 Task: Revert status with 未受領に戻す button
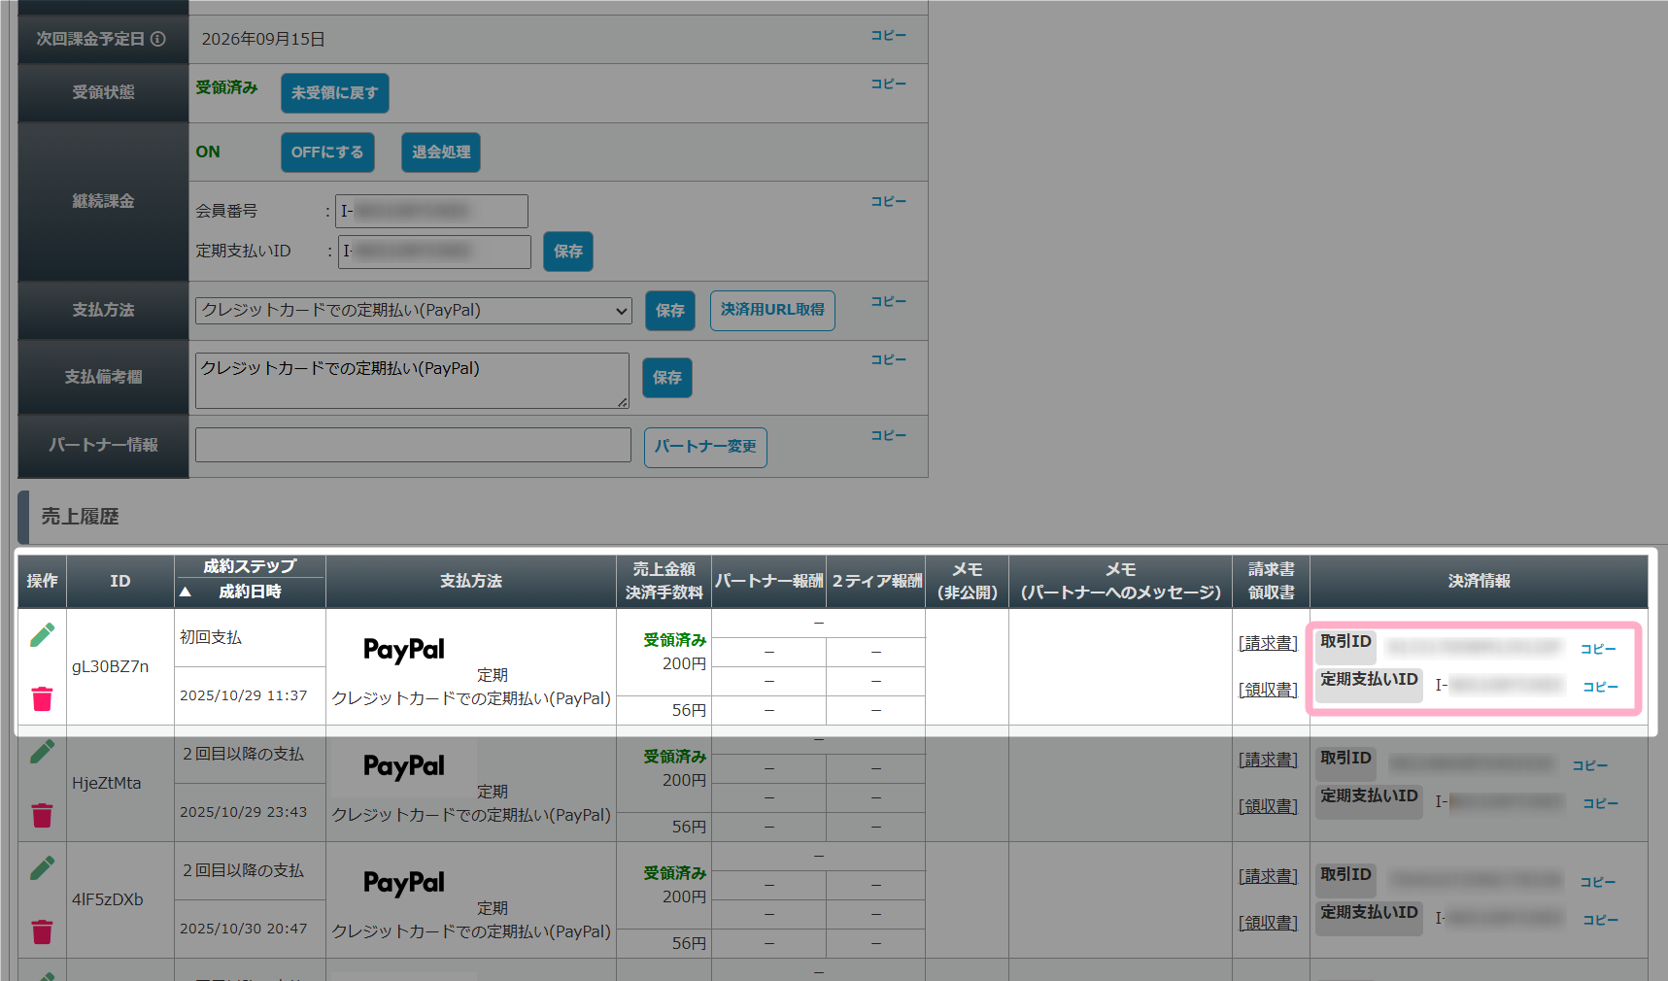[335, 93]
